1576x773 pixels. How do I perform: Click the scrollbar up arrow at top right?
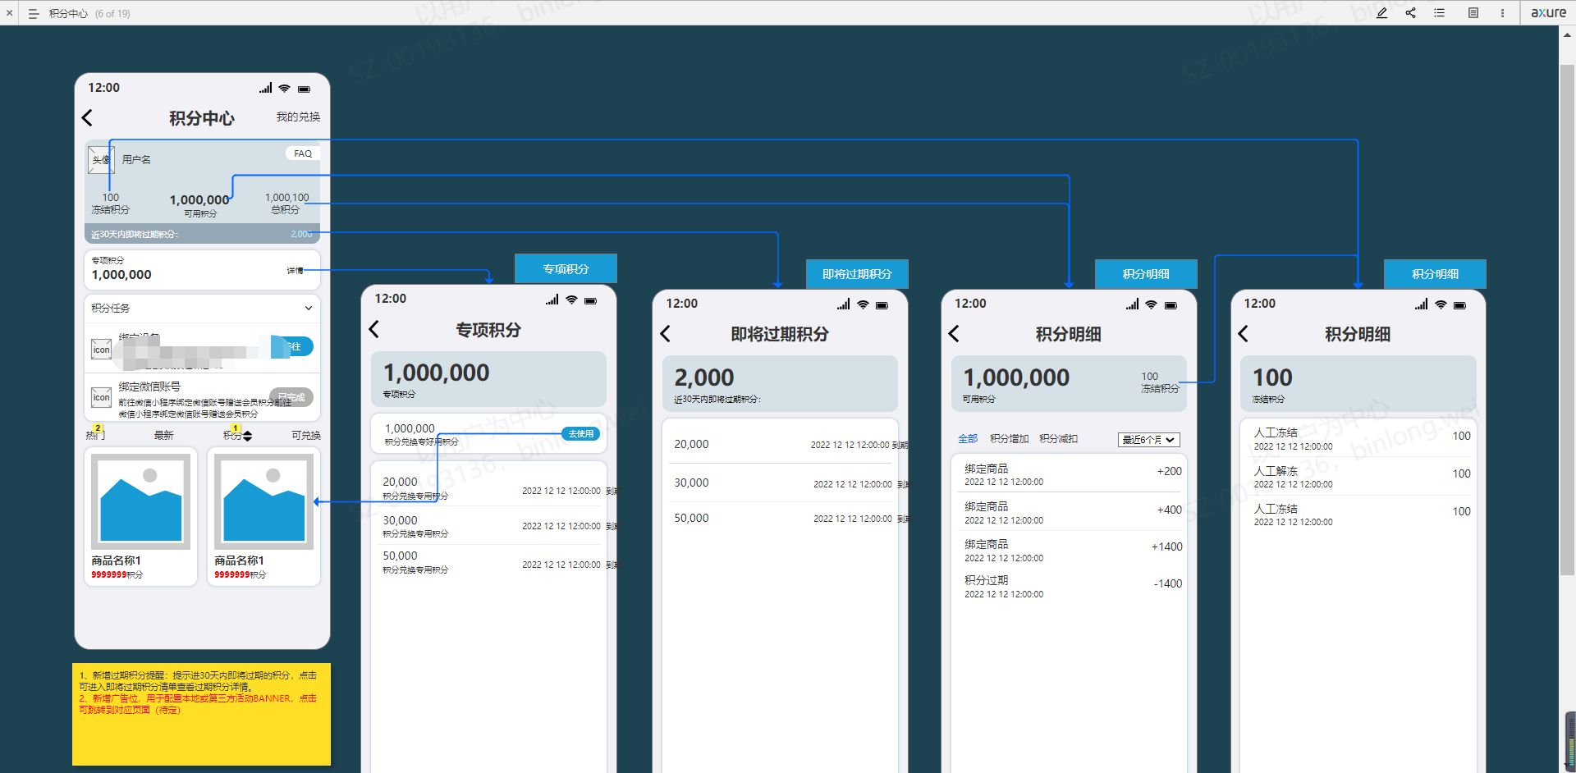1568,34
